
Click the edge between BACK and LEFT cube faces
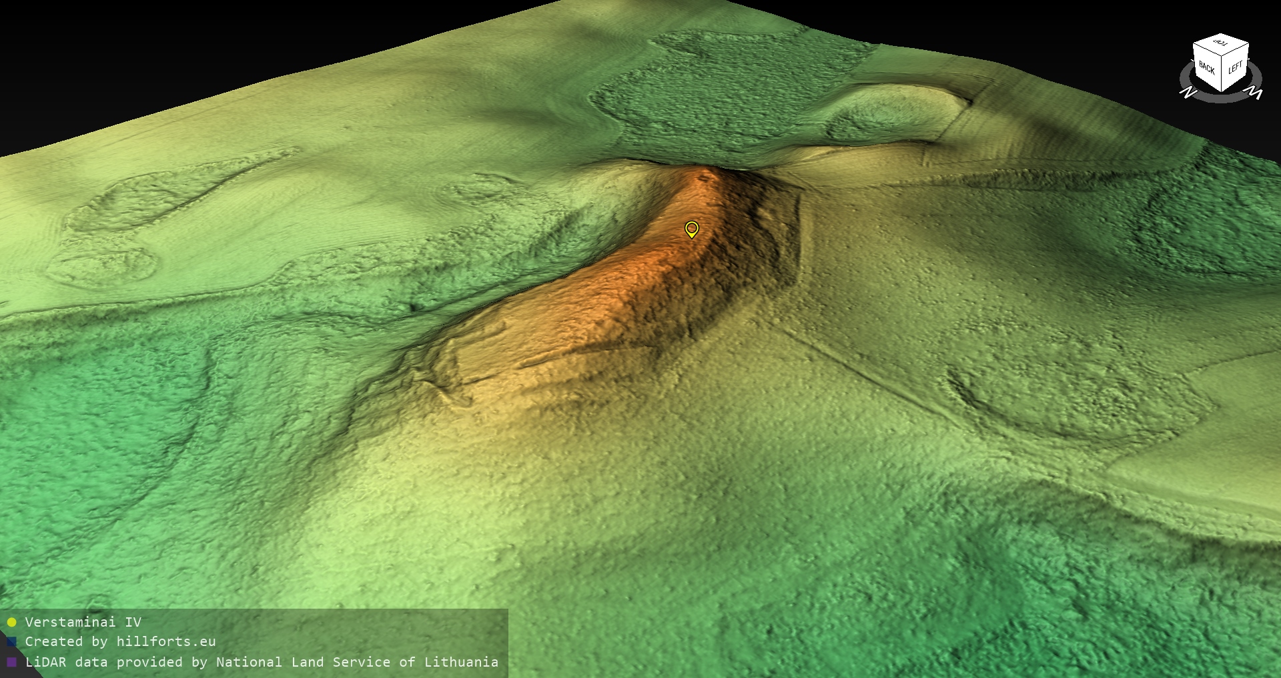(x=1222, y=73)
